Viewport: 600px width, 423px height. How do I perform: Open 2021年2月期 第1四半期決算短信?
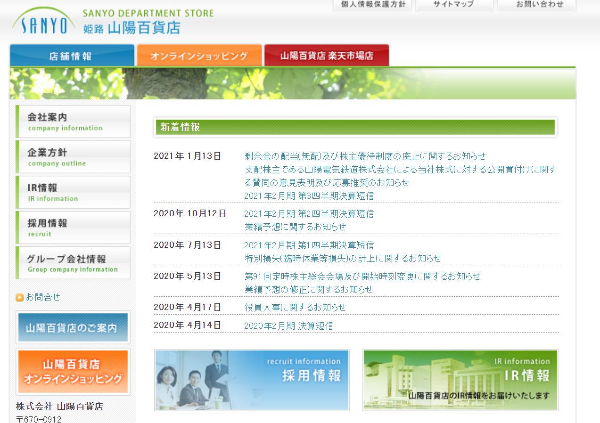pyautogui.click(x=309, y=245)
